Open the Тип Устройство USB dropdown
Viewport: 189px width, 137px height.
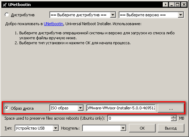(37, 128)
